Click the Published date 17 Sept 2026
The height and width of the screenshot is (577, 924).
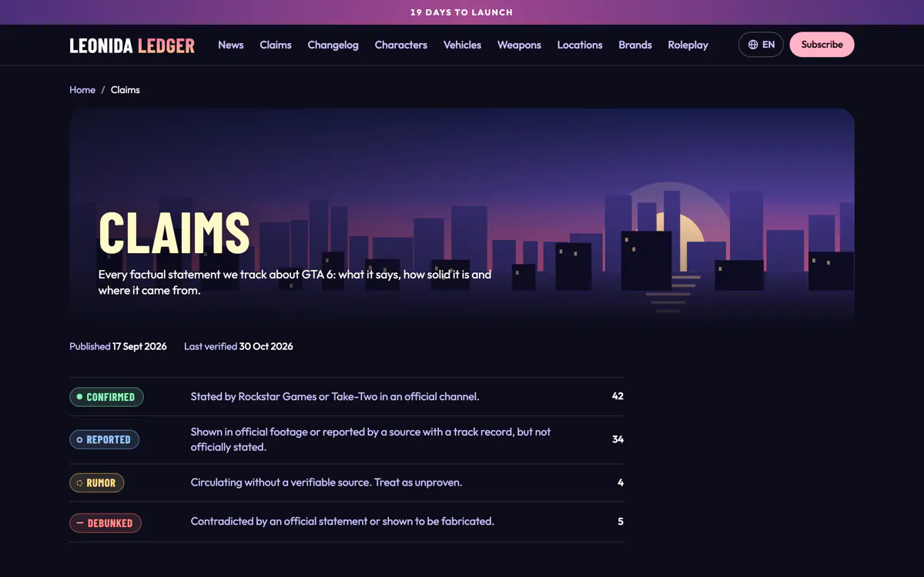coord(139,346)
